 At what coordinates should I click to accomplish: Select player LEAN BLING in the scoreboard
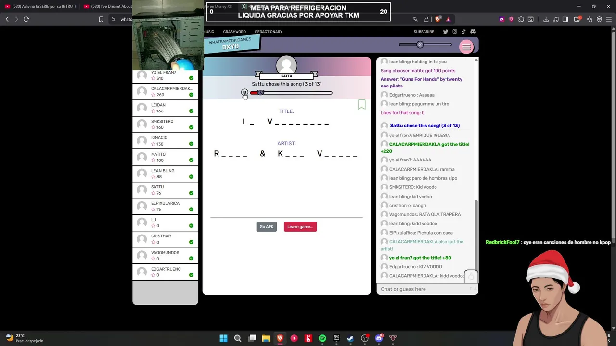tap(165, 173)
